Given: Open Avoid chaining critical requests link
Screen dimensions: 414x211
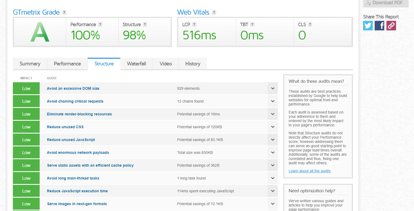Looking at the screenshot, I should click(x=75, y=101).
